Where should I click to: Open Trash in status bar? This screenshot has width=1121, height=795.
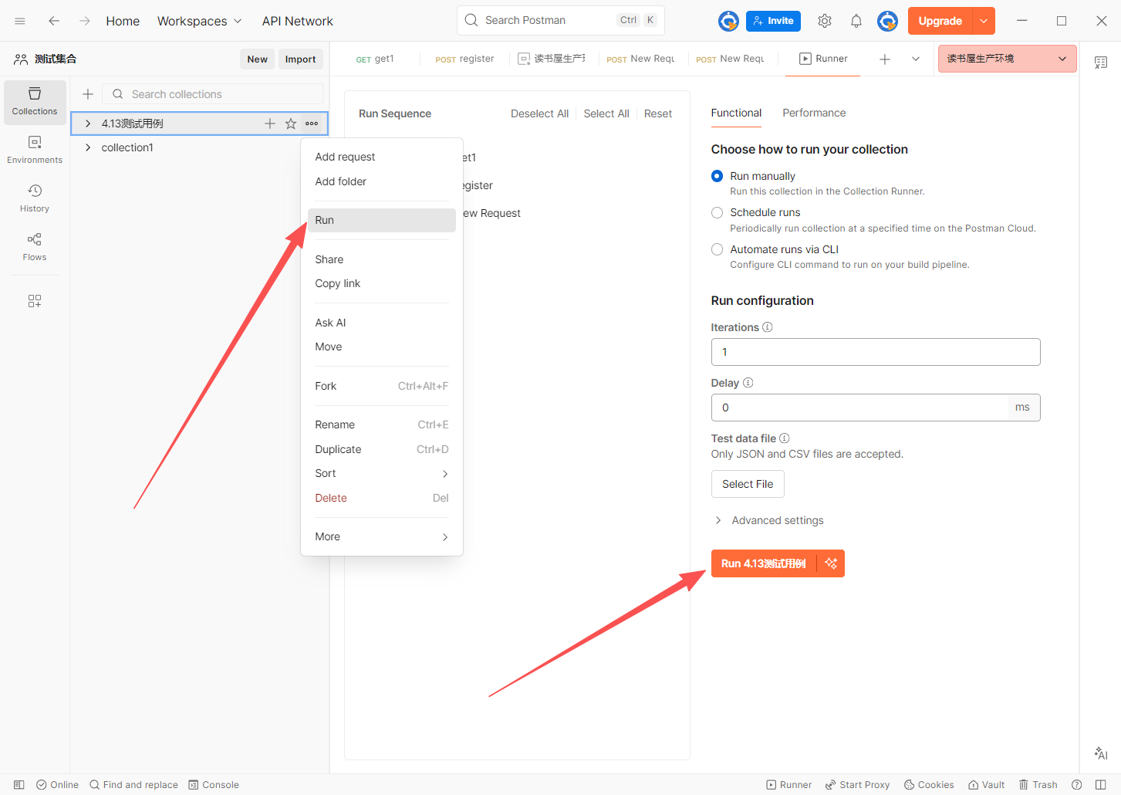click(x=1038, y=785)
